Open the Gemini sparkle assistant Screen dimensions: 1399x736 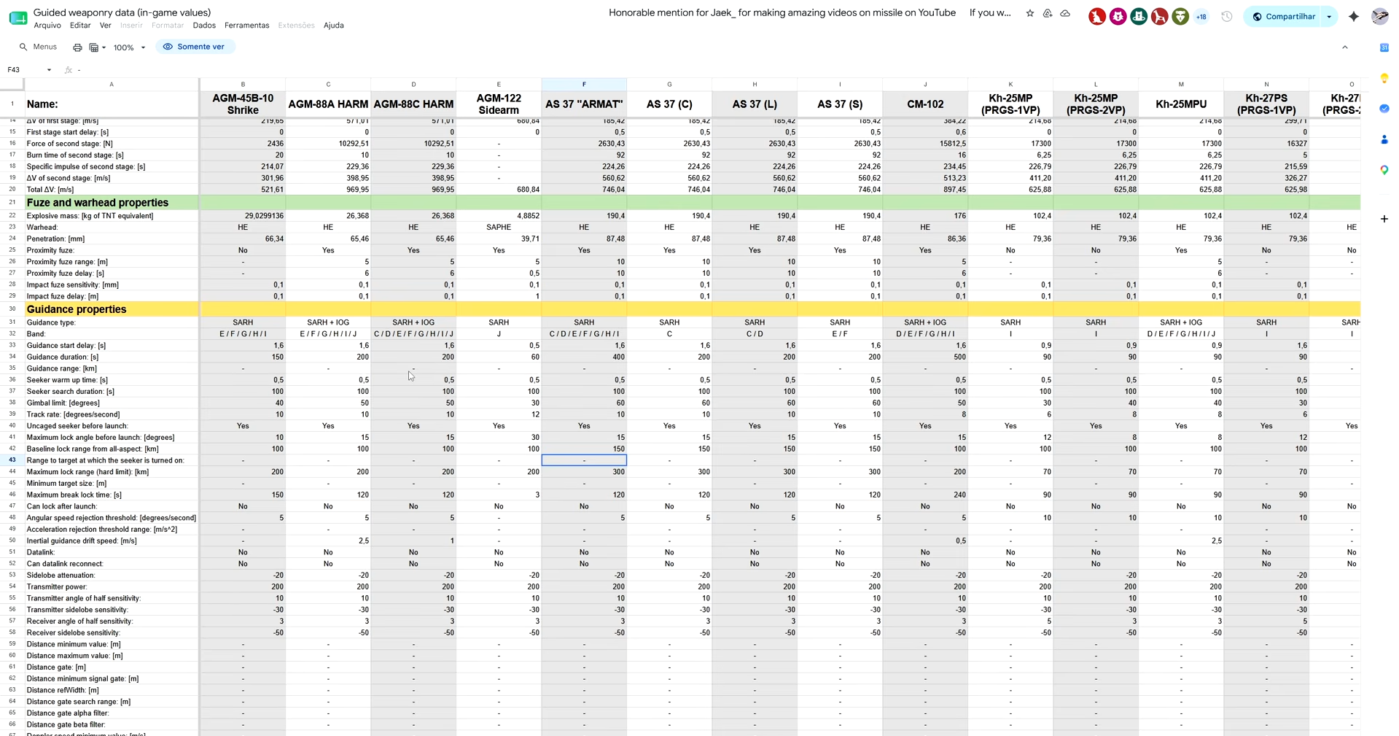[x=1353, y=17]
